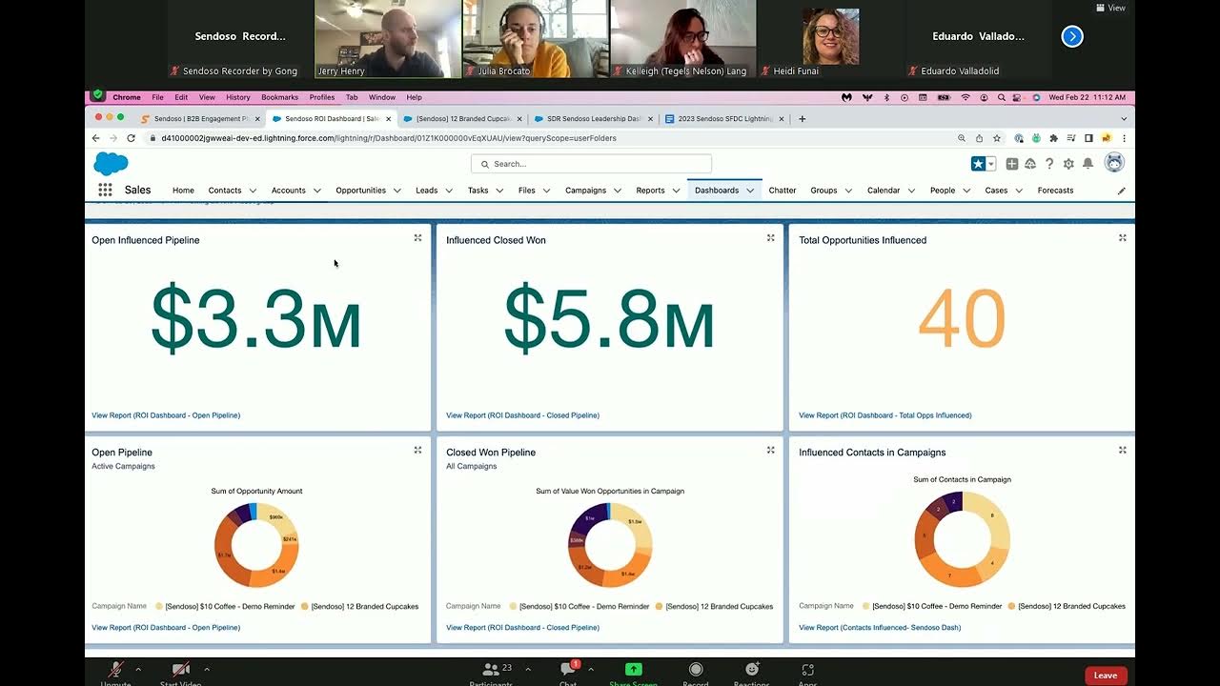Open the Home tab
1220x686 pixels.
point(183,191)
